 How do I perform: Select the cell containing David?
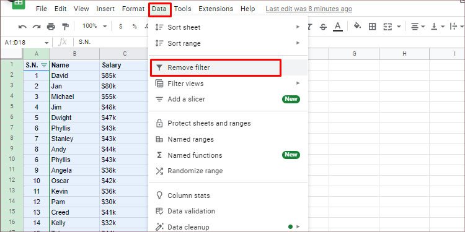click(74, 75)
